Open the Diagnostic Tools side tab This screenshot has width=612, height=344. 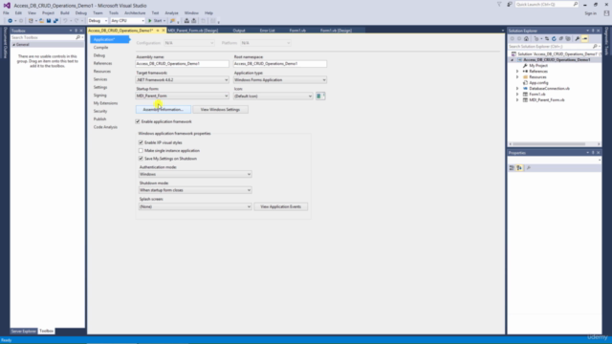point(606,41)
